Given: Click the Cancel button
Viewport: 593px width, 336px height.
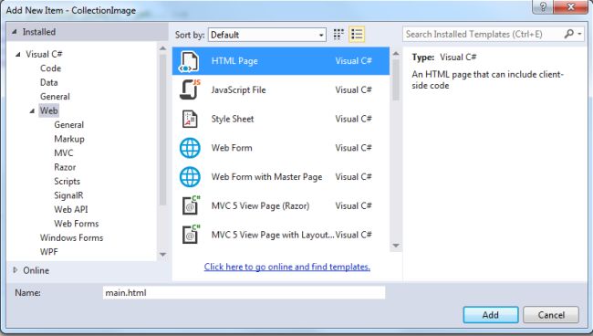Looking at the screenshot, I should (551, 315).
